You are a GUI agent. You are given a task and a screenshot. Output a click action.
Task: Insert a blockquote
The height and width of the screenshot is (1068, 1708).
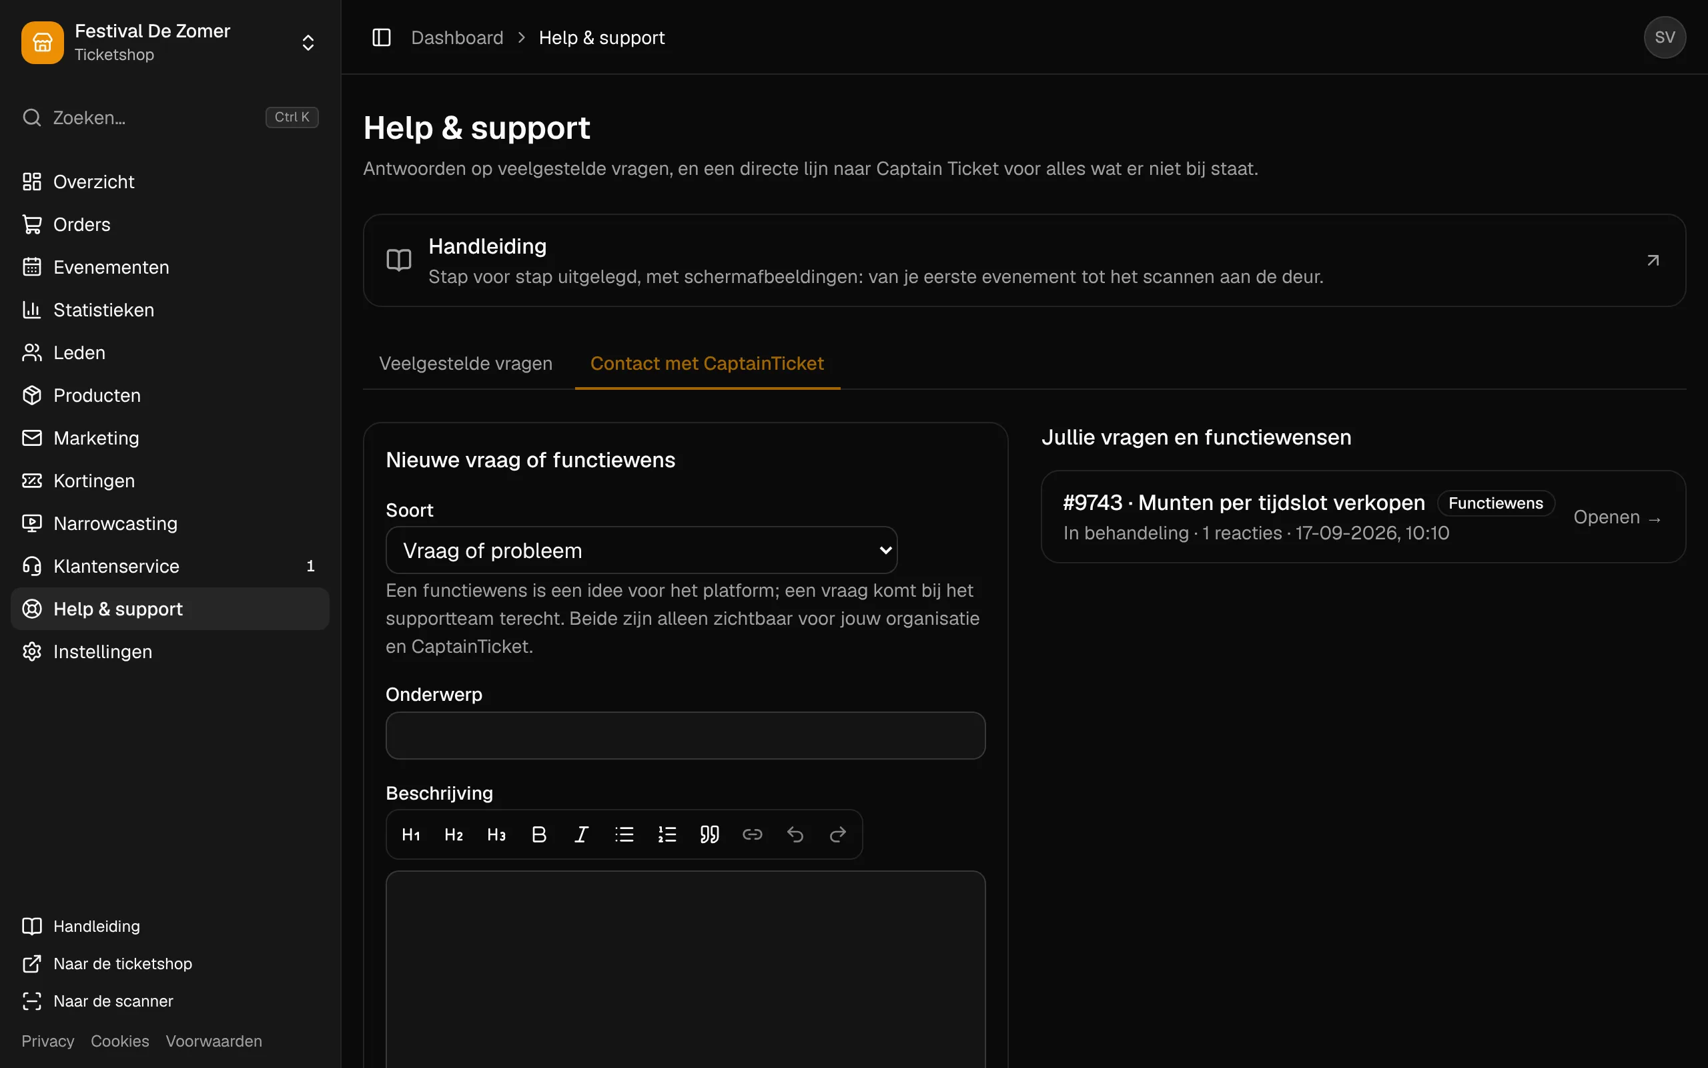(710, 834)
